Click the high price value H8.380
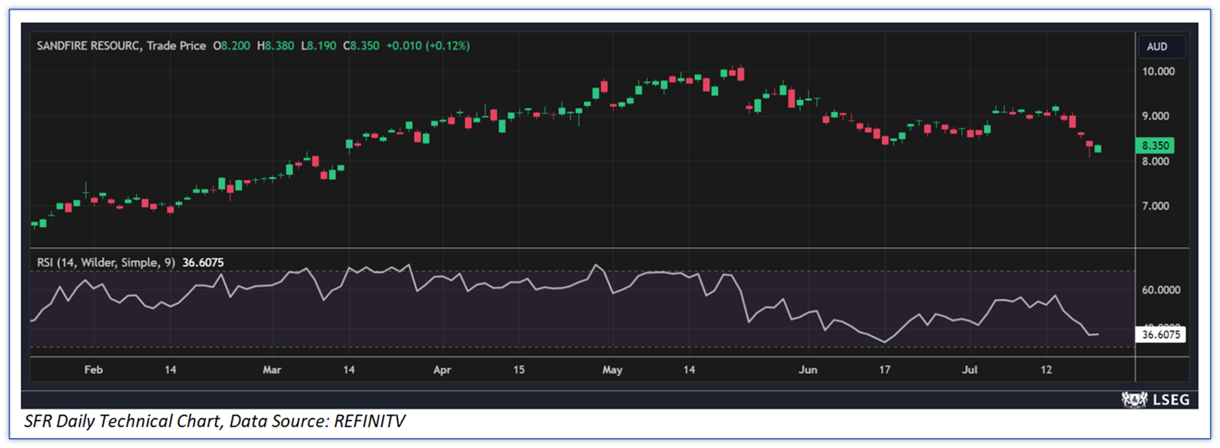 (x=276, y=46)
